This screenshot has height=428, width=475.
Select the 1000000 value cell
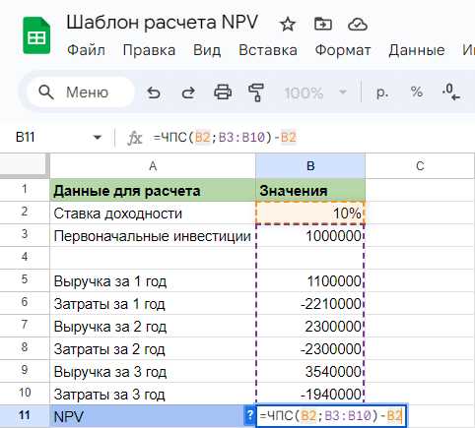coord(310,235)
